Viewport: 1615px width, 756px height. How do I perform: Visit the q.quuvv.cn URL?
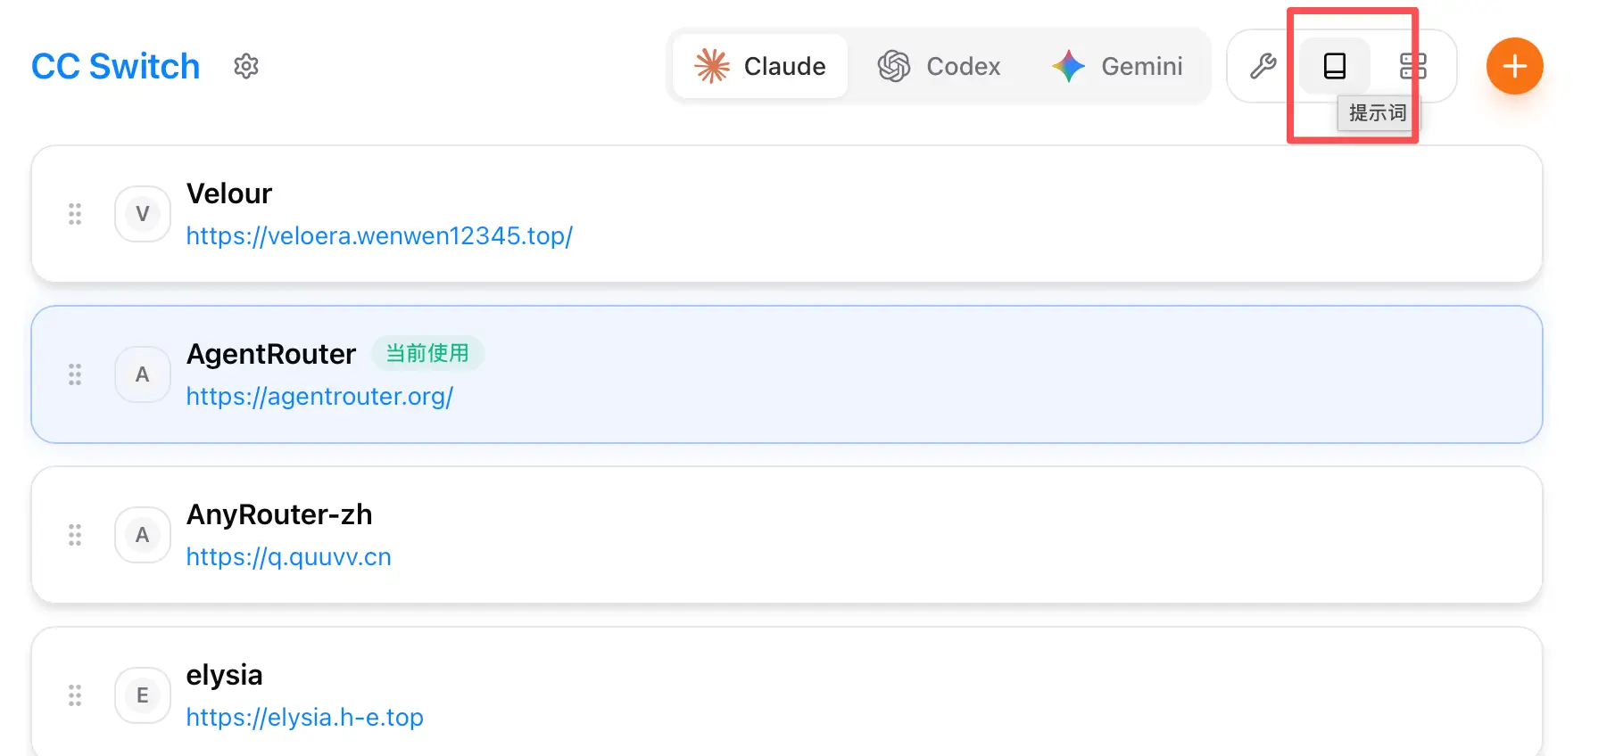(x=288, y=557)
